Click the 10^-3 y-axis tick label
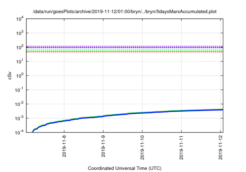The width and height of the screenshot is (246, 172). click(x=19, y=118)
